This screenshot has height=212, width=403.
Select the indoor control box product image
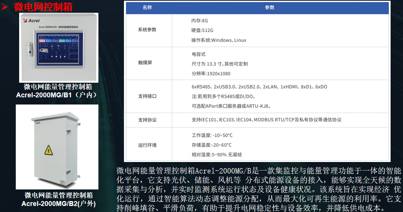coord(59,48)
